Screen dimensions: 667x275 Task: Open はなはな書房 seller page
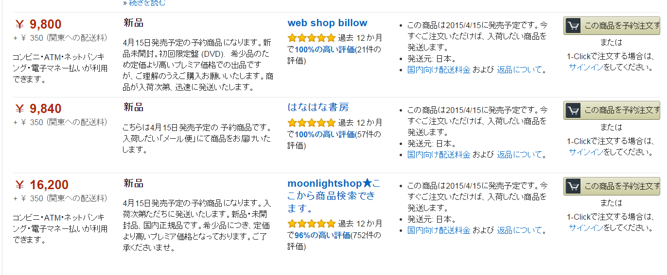click(x=318, y=107)
